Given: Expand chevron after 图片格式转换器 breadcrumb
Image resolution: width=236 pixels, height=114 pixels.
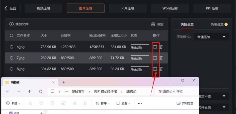Looking at the screenshot, I should point(121,91).
